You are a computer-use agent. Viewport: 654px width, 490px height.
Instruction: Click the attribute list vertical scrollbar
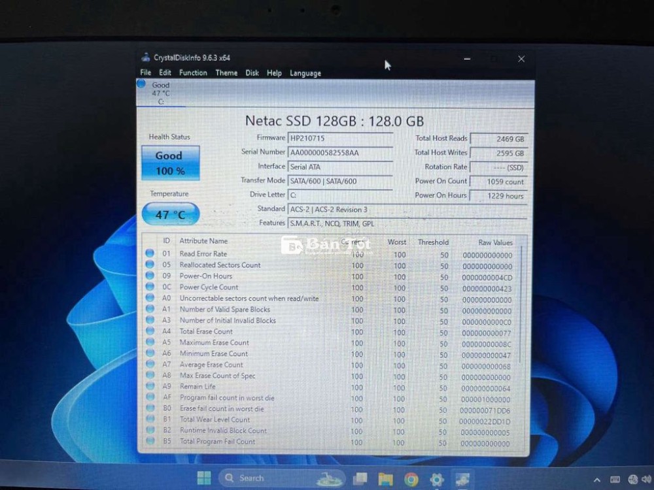point(521,304)
